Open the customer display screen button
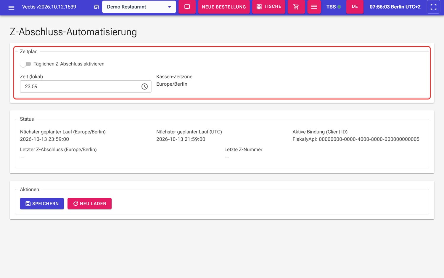The height and width of the screenshot is (278, 444). (187, 7)
